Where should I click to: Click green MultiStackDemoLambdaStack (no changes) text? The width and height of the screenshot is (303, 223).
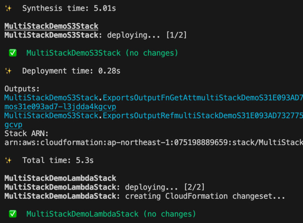pyautogui.click(x=111, y=214)
